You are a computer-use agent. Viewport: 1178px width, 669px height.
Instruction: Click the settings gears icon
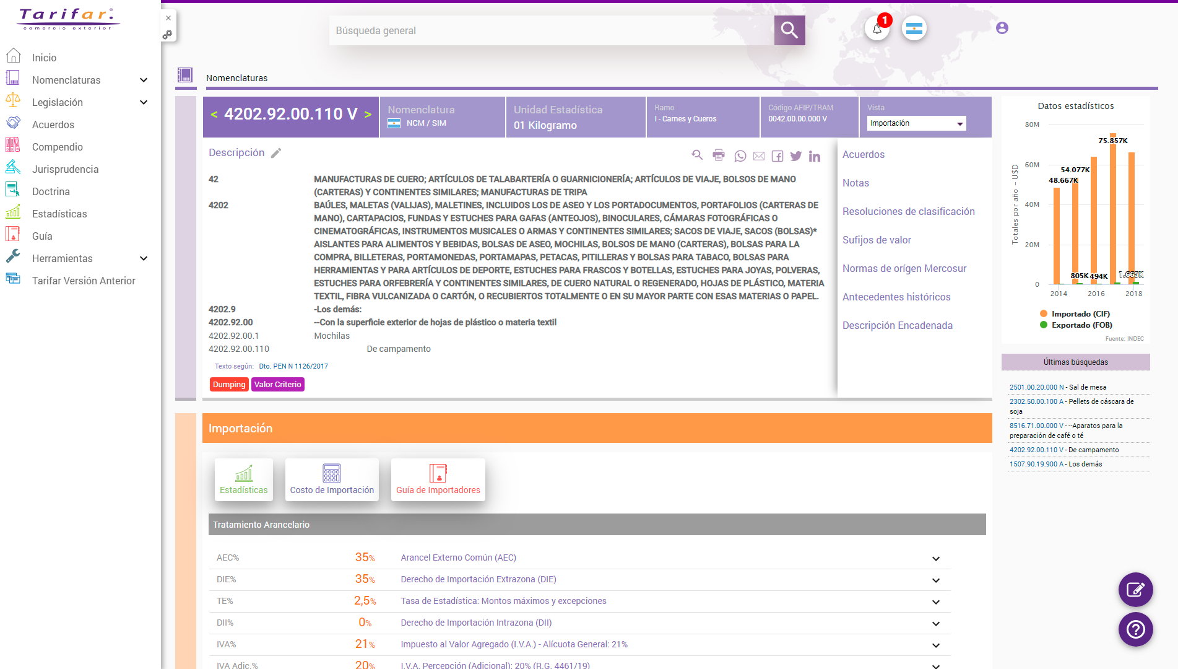pyautogui.click(x=168, y=35)
